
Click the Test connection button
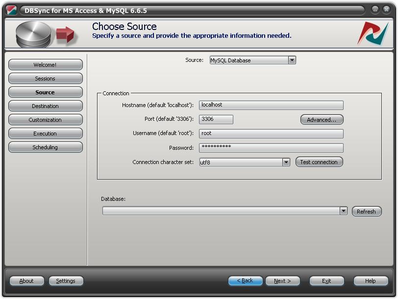[319, 162]
